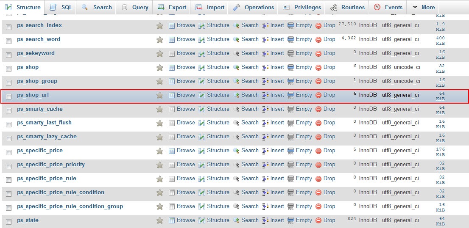This screenshot has height=228, width=469.
Task: Click Structure text link for ps_state
Action: click(218, 220)
